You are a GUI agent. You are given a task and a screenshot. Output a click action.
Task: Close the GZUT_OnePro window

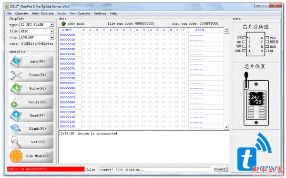[x=276, y=6]
